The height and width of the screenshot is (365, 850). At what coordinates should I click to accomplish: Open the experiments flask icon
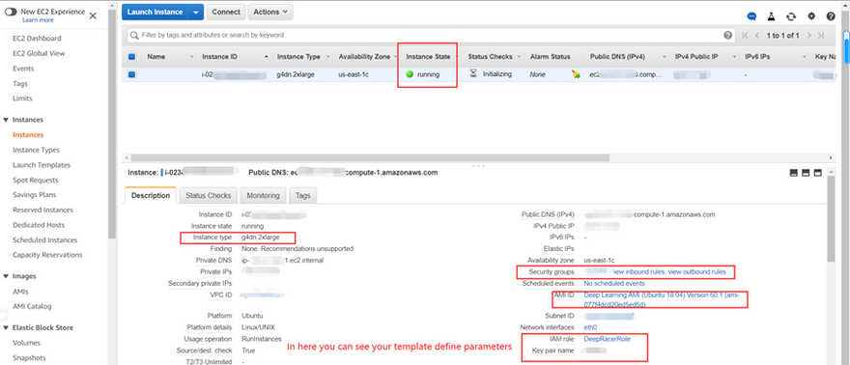[772, 16]
